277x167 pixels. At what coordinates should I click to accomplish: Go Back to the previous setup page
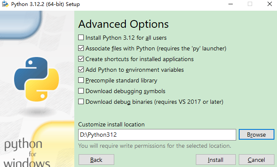tap(96, 160)
